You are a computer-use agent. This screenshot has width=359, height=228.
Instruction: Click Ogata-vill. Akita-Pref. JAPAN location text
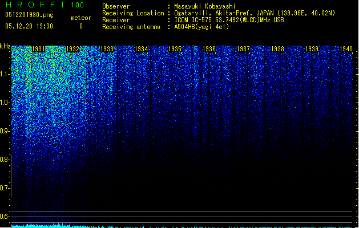[x=255, y=13]
